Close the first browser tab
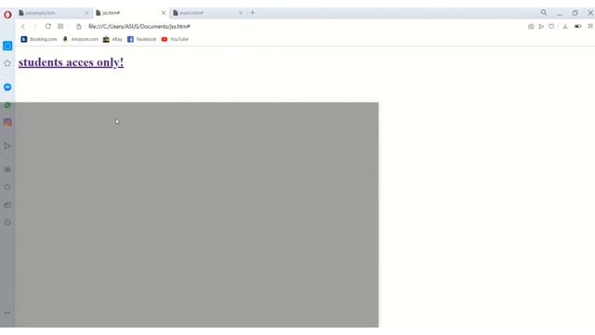Screen dimensions: 595x335 pos(86,13)
